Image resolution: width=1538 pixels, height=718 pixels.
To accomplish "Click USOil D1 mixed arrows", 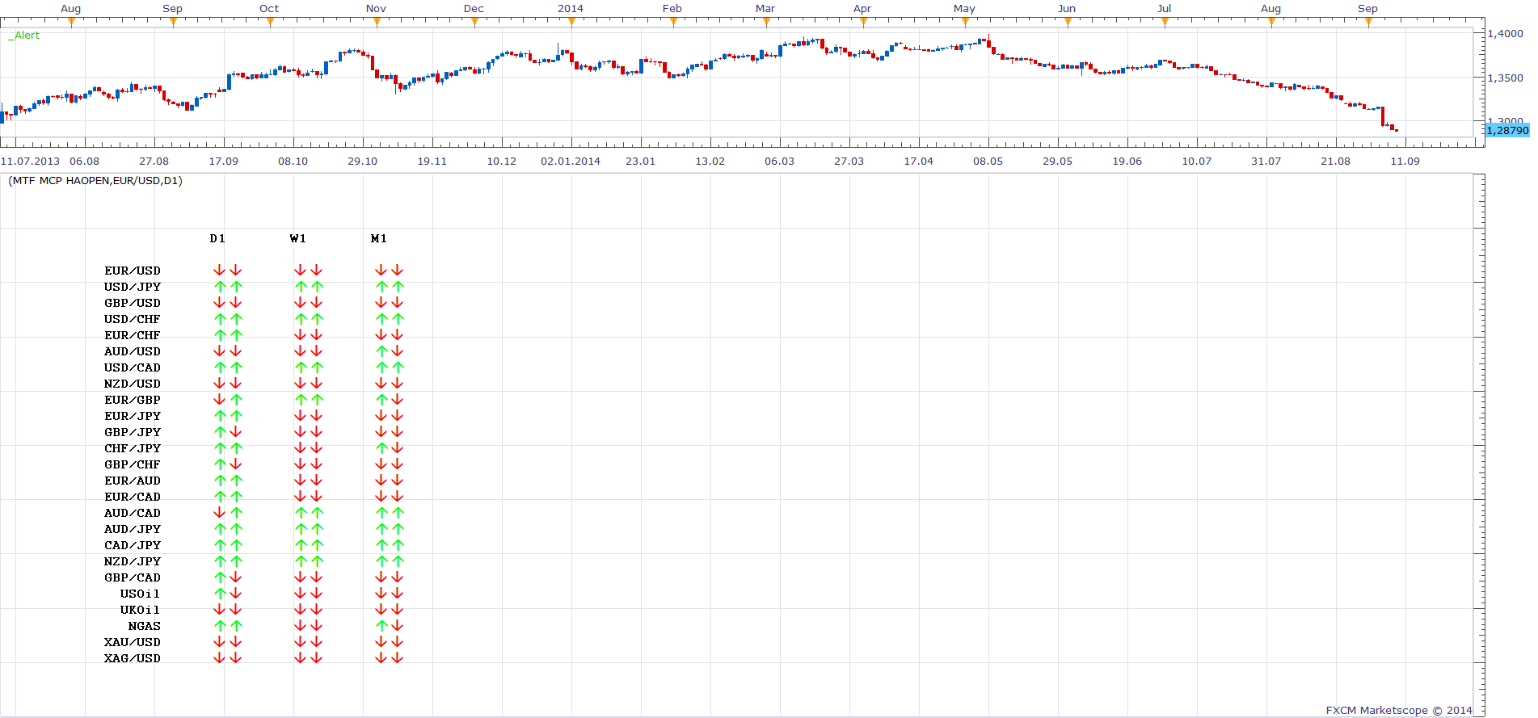I will coord(227,594).
